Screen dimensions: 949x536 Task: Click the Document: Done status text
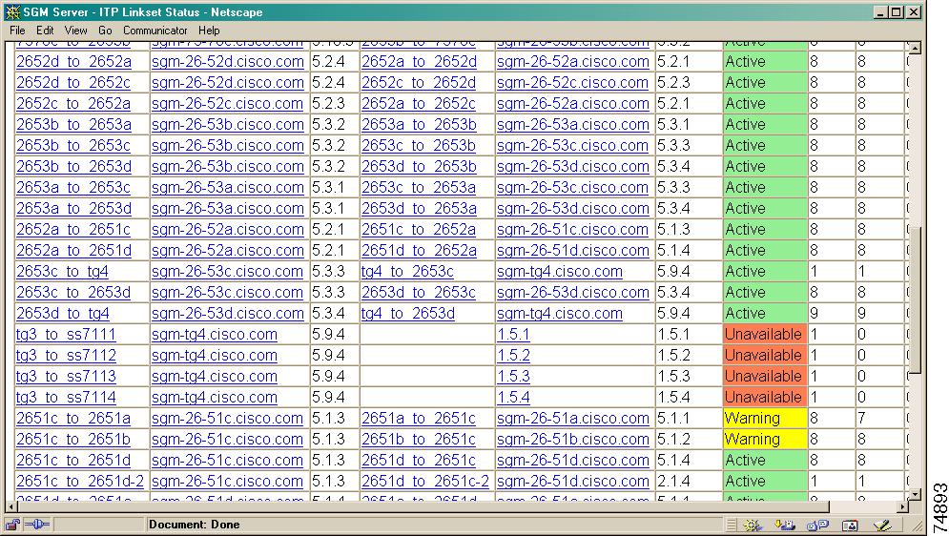(x=195, y=525)
